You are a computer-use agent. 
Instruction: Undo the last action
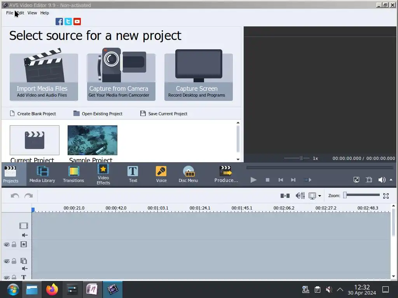click(15, 196)
